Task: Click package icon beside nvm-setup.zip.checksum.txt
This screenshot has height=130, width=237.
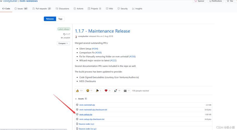Action: tap(77, 119)
